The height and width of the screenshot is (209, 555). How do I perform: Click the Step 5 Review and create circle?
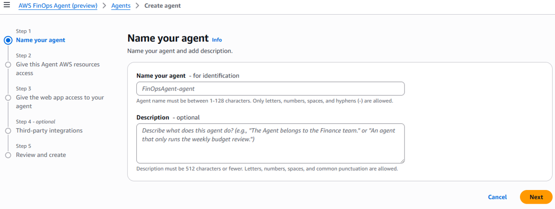click(8, 155)
